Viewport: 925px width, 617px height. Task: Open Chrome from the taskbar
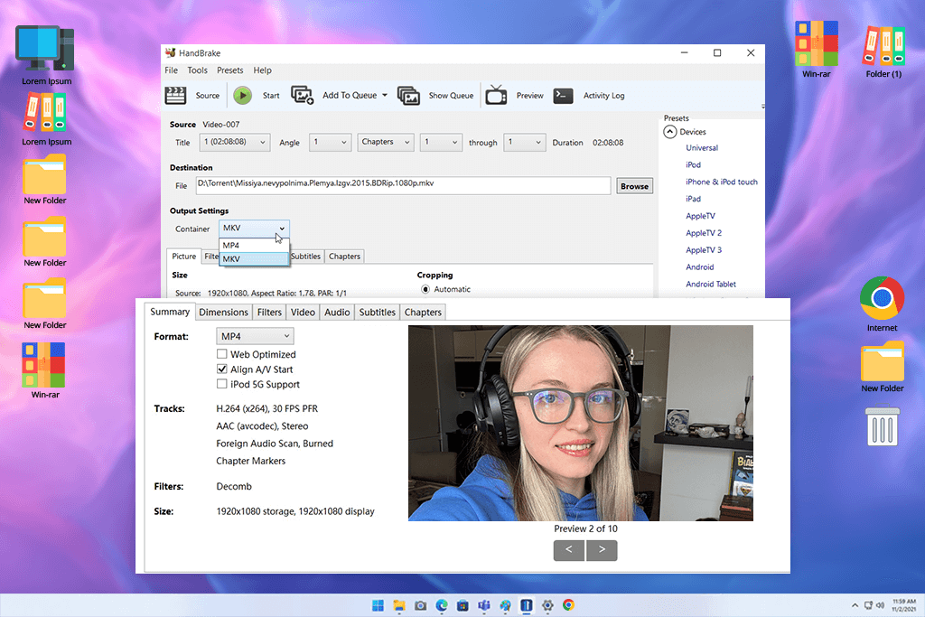pyautogui.click(x=569, y=605)
